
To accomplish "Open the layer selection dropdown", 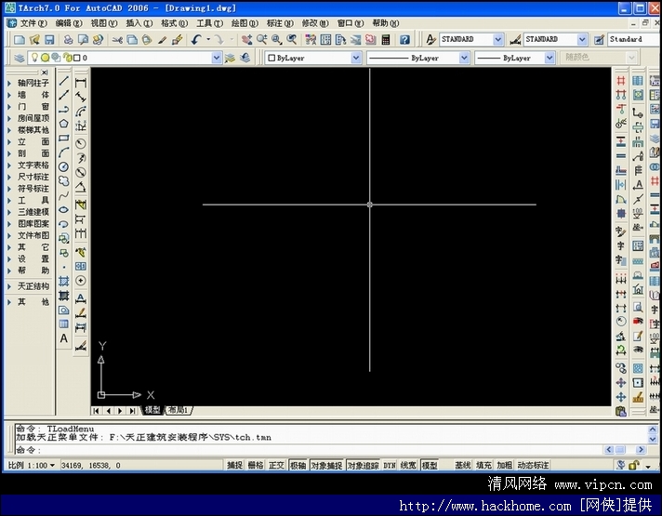I will tap(216, 58).
